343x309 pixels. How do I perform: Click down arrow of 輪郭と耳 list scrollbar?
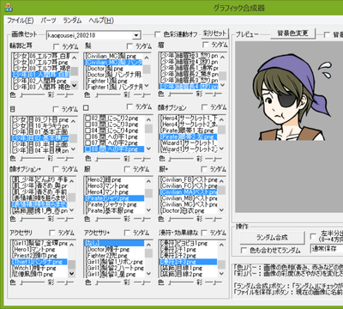[x=75, y=86]
